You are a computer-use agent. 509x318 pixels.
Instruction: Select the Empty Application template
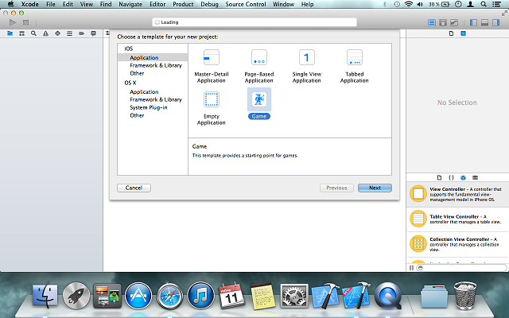[212, 108]
